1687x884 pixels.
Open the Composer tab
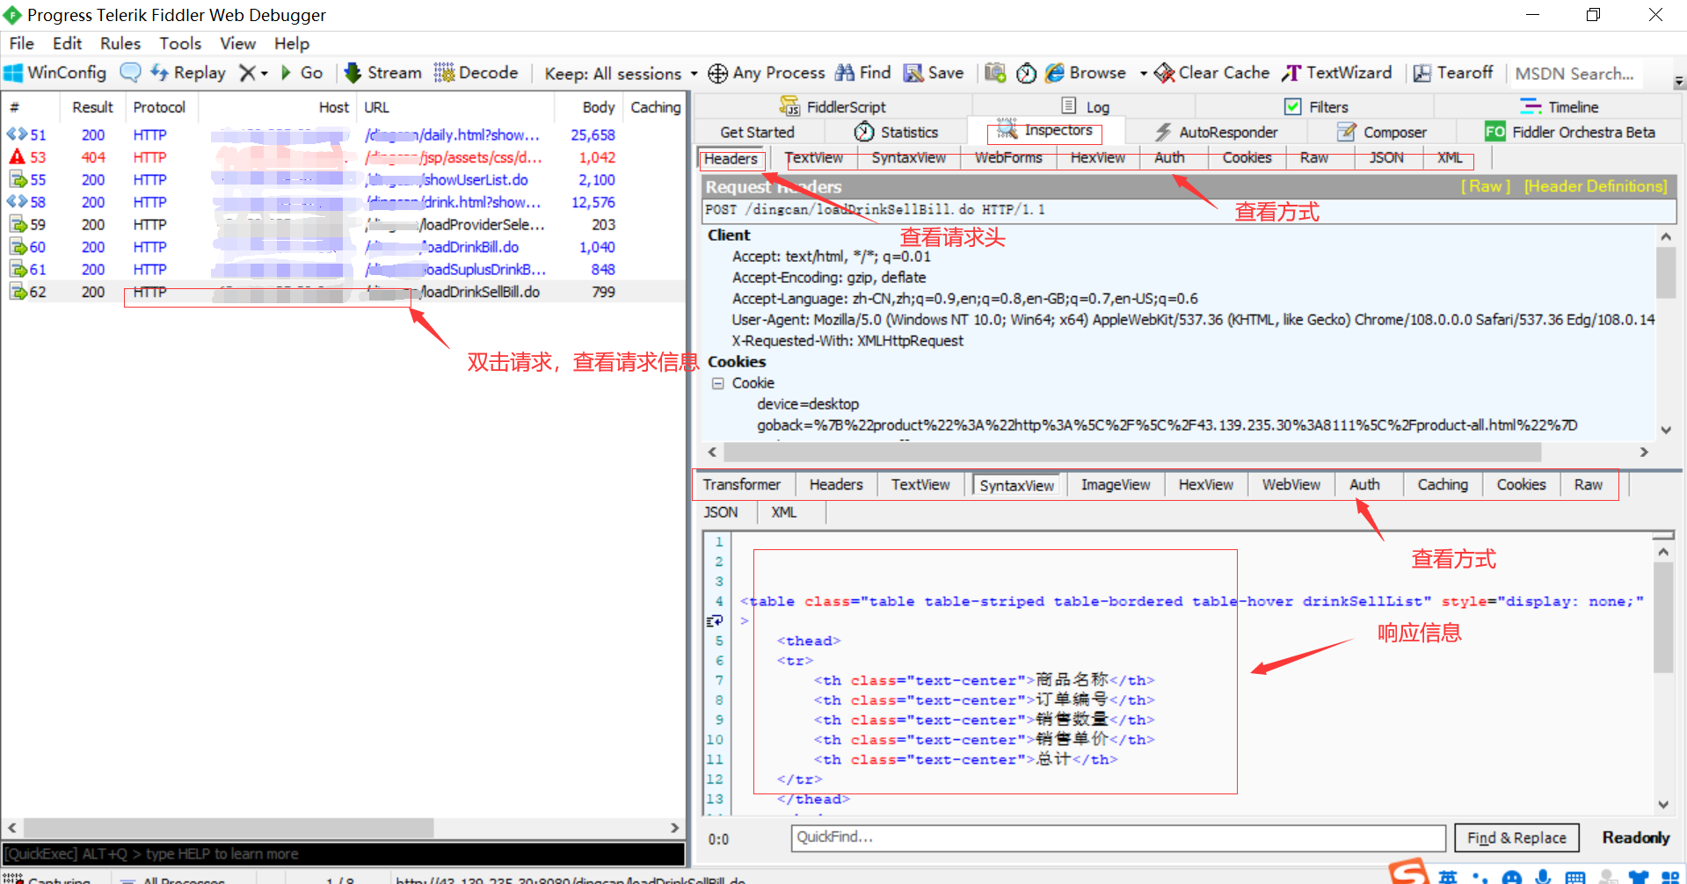(x=1381, y=132)
